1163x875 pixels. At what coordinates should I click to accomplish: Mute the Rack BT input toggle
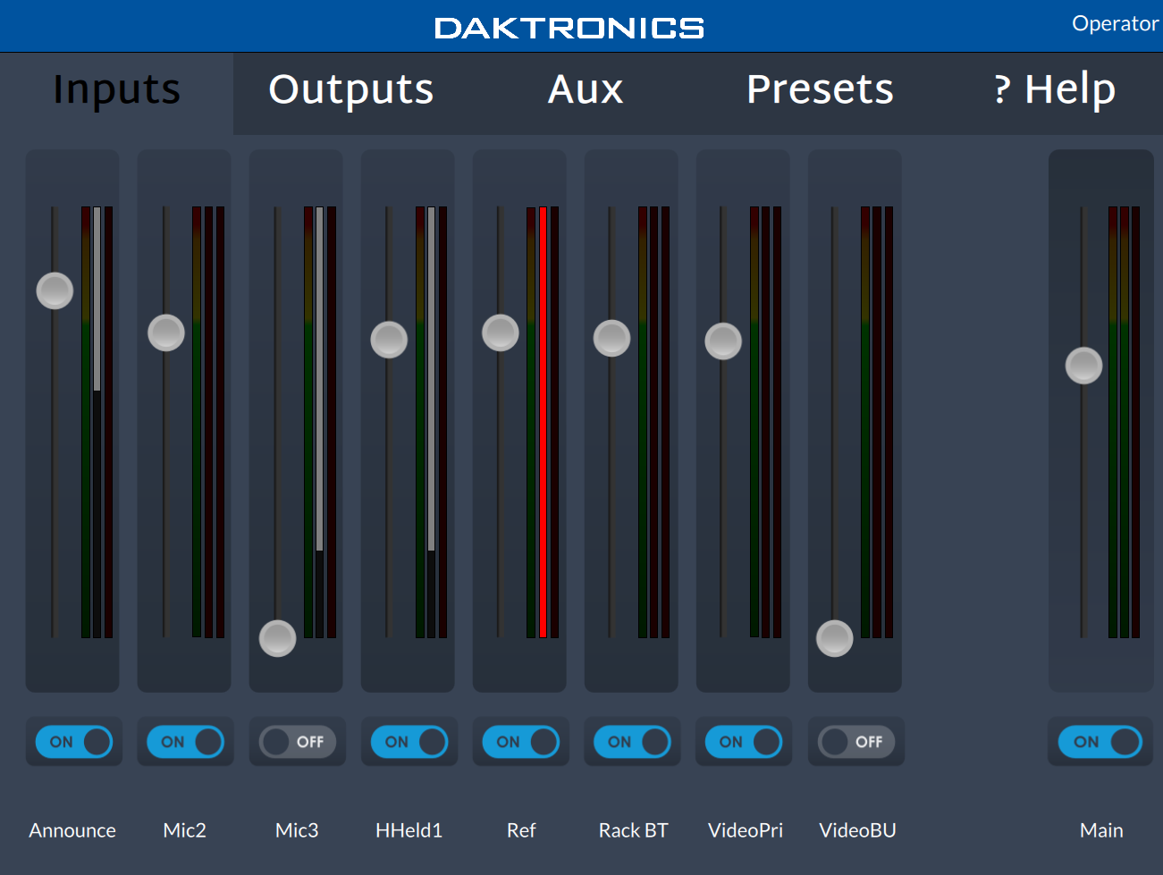pyautogui.click(x=632, y=742)
